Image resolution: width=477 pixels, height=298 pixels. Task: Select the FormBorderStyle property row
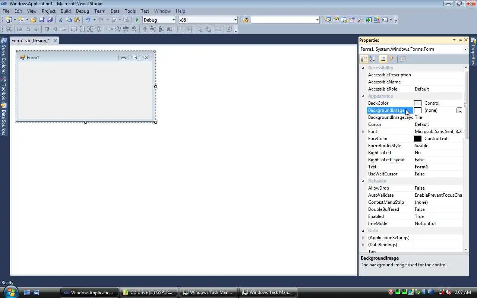[411, 146]
